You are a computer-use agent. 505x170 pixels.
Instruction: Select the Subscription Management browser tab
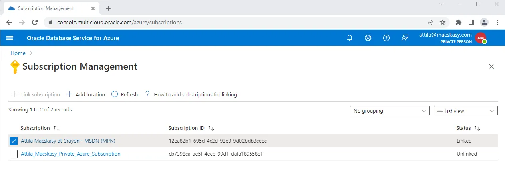coord(51,8)
